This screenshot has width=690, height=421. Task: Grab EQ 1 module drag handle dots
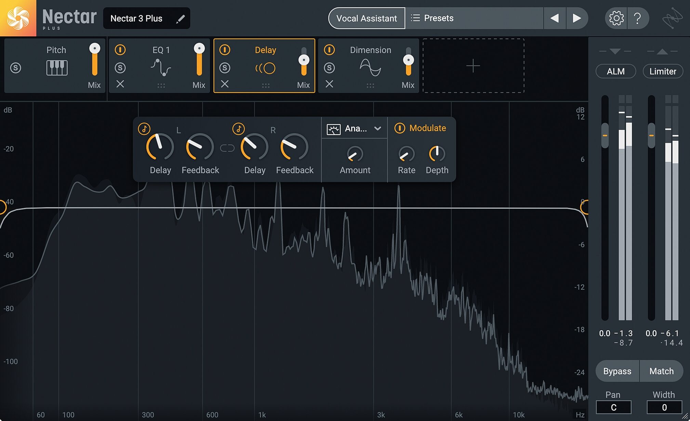point(161,85)
